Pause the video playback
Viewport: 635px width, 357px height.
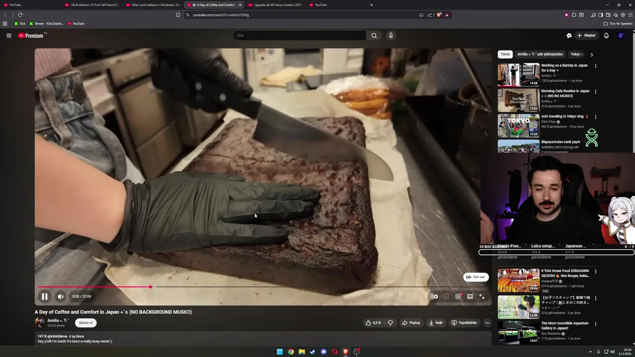coord(45,297)
